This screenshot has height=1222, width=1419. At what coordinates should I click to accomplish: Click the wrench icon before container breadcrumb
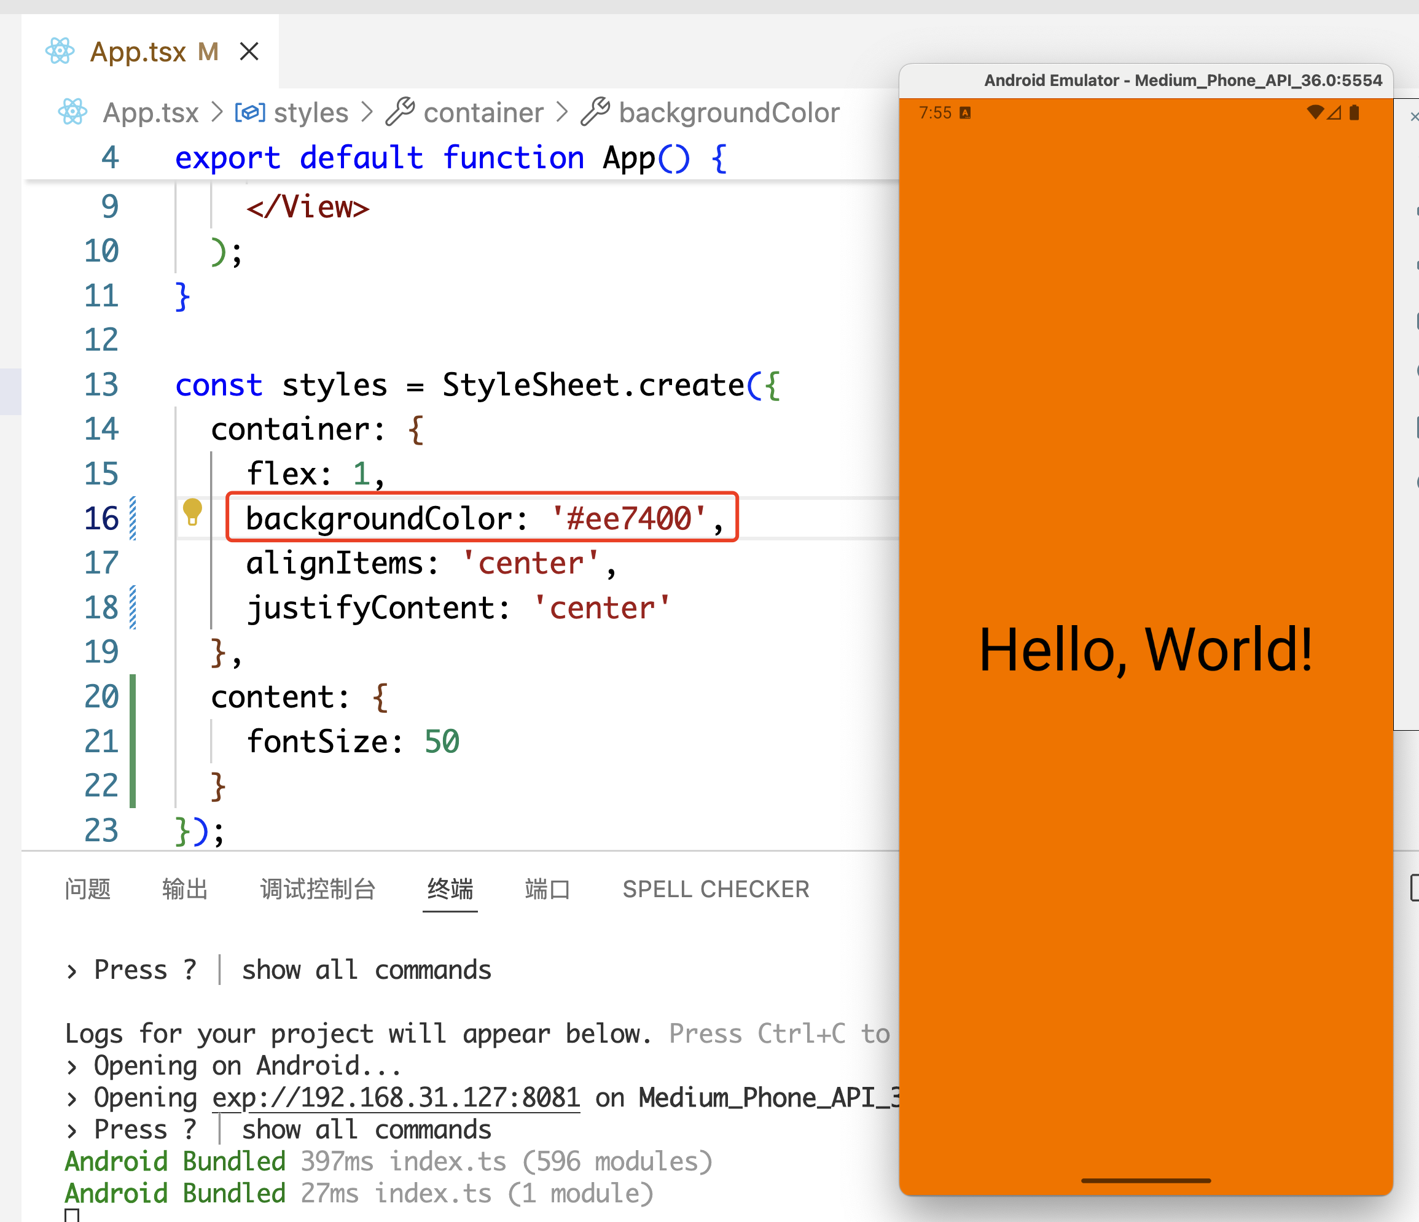400,112
